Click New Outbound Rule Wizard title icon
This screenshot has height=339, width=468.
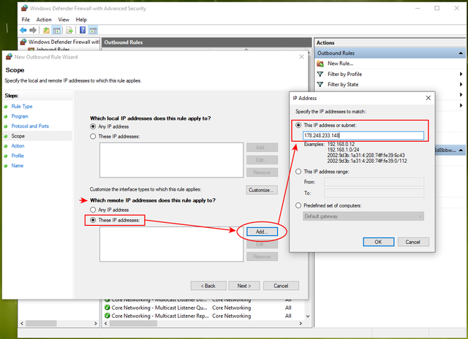tap(9, 57)
